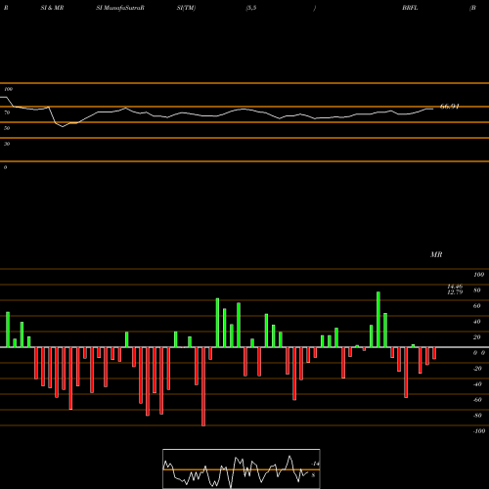Click the '(5,5' parameter text
489x489 pixels.
pyautogui.click(x=251, y=8)
